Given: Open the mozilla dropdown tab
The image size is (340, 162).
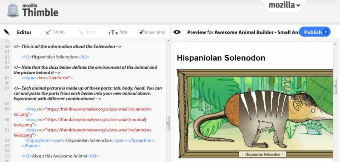Looking at the screenshot, I should pyautogui.click(x=284, y=5).
